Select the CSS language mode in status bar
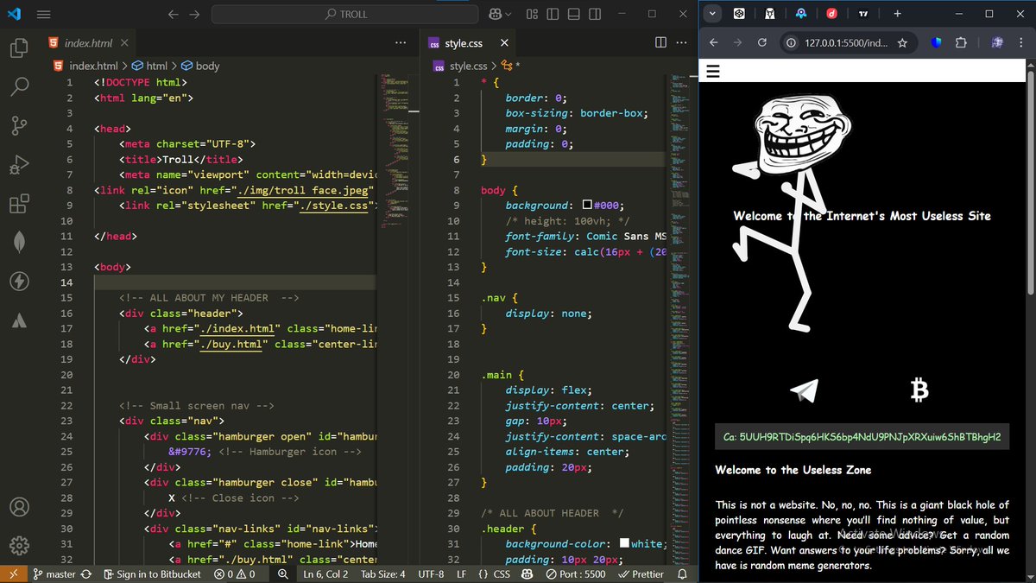This screenshot has height=583, width=1036. (494, 573)
